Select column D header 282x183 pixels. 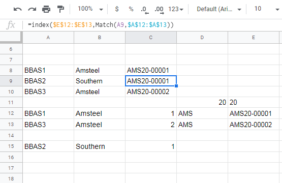[x=202, y=38]
